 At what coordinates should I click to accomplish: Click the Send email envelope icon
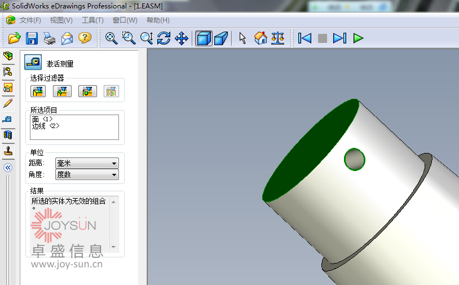coord(67,38)
